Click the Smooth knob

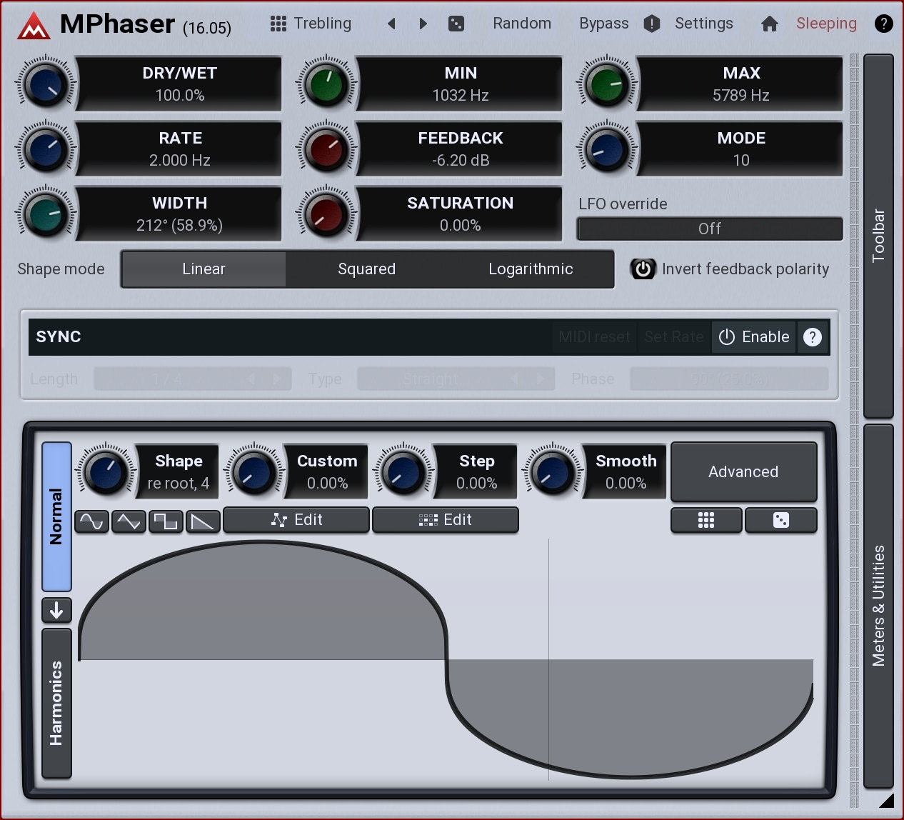tap(553, 471)
